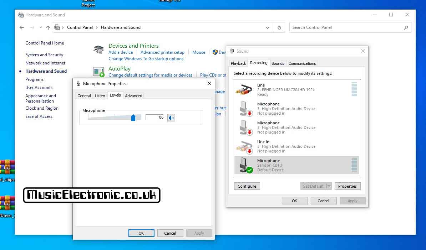Minimize the Hardware and Sound window

point(375,15)
